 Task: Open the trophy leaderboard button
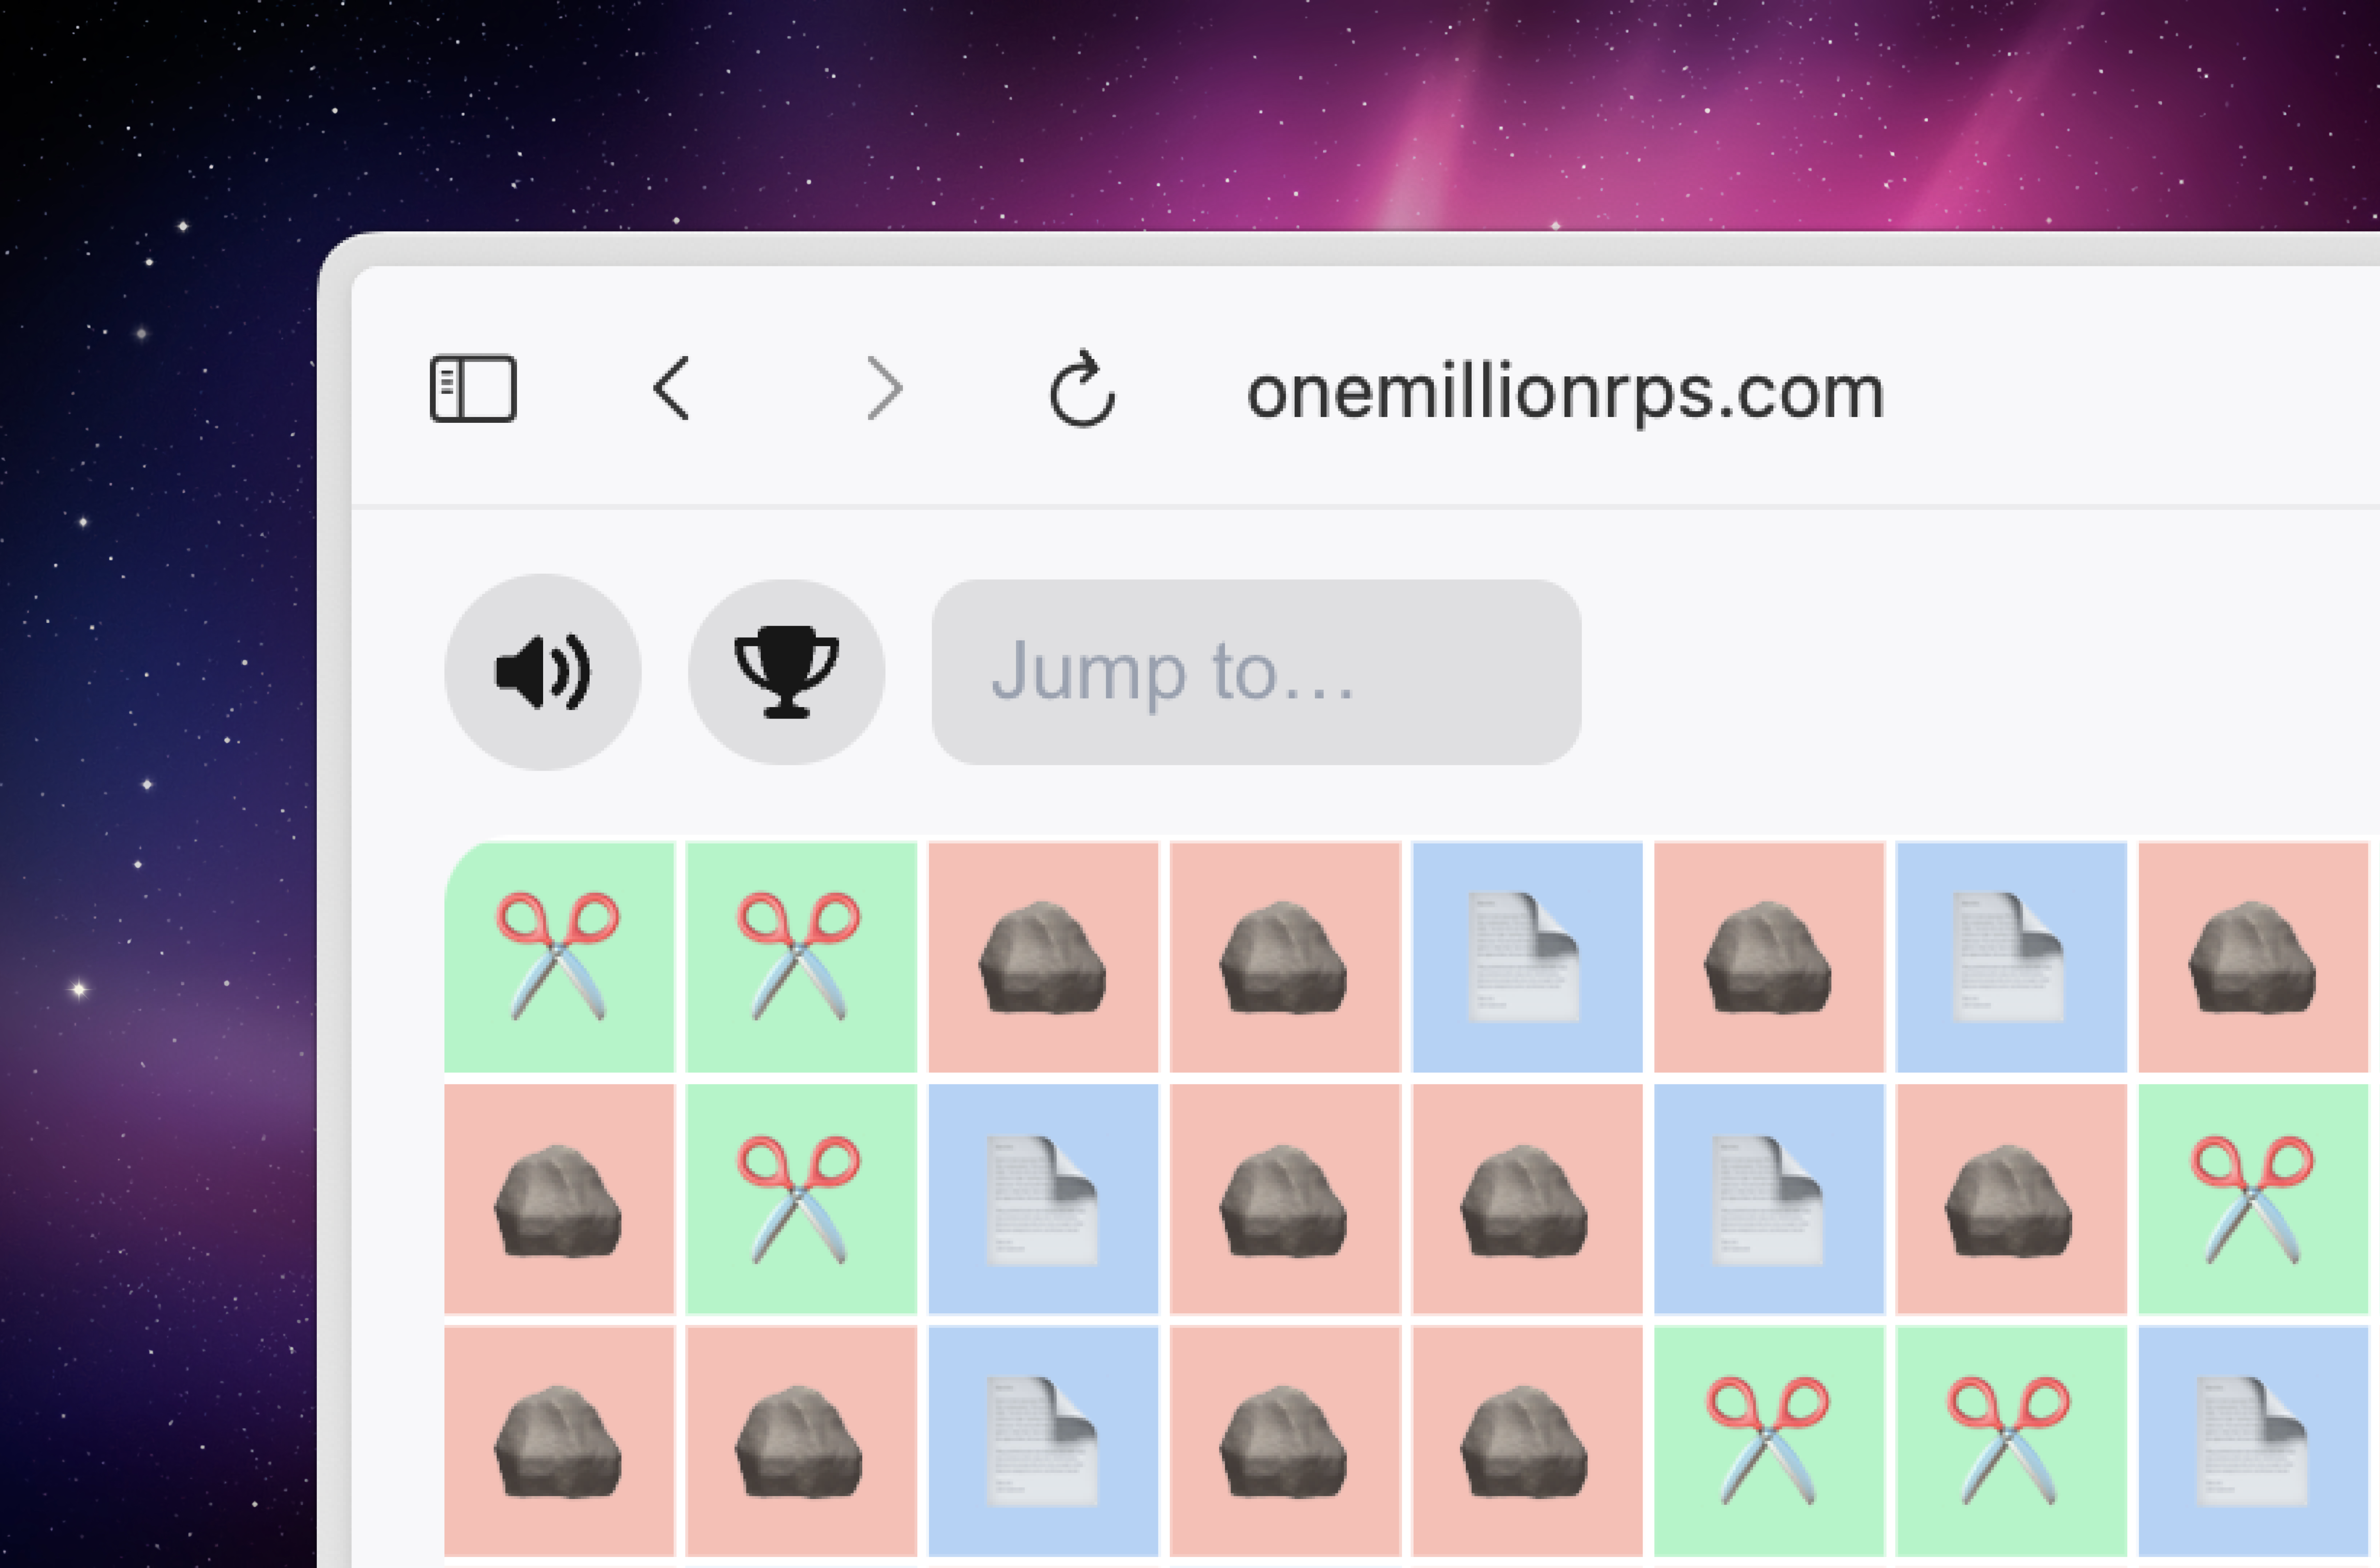point(787,672)
